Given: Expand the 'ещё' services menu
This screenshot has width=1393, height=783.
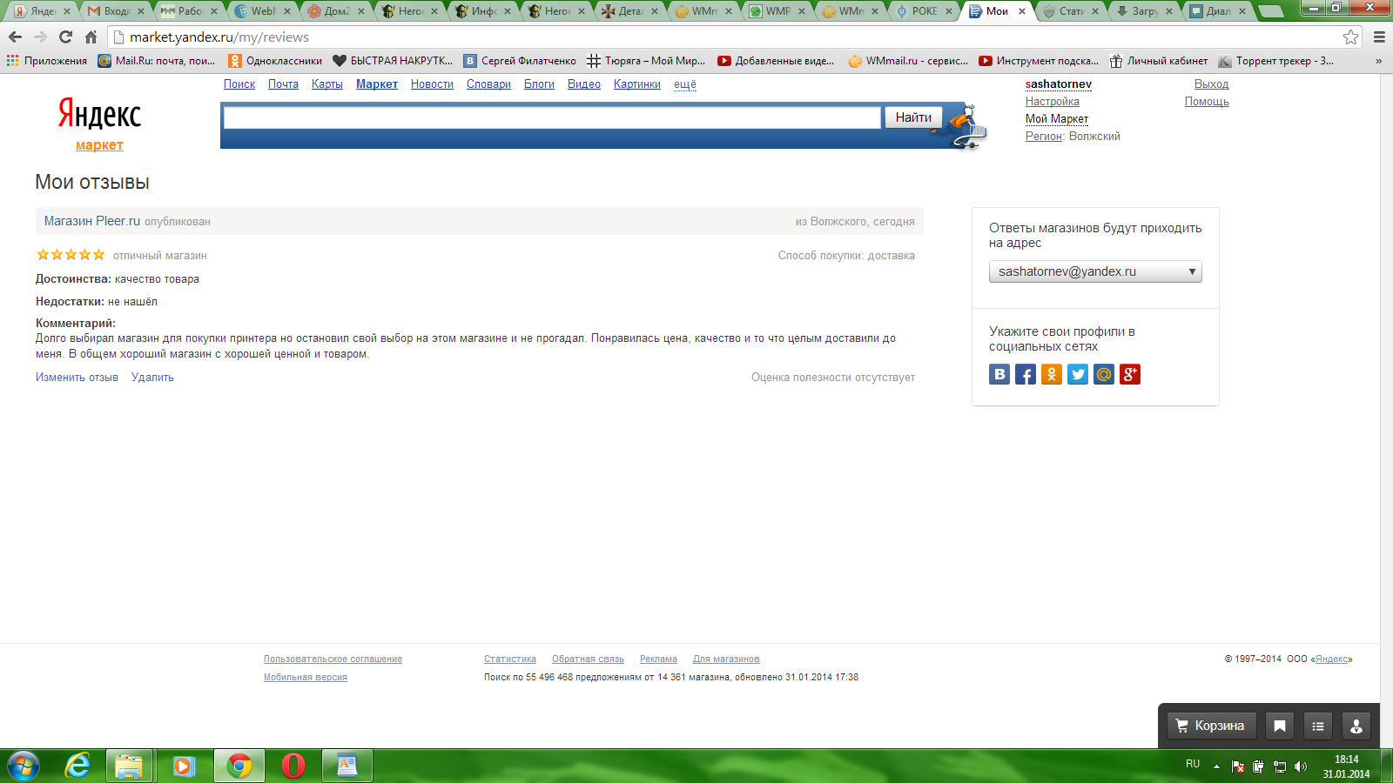Looking at the screenshot, I should point(685,84).
